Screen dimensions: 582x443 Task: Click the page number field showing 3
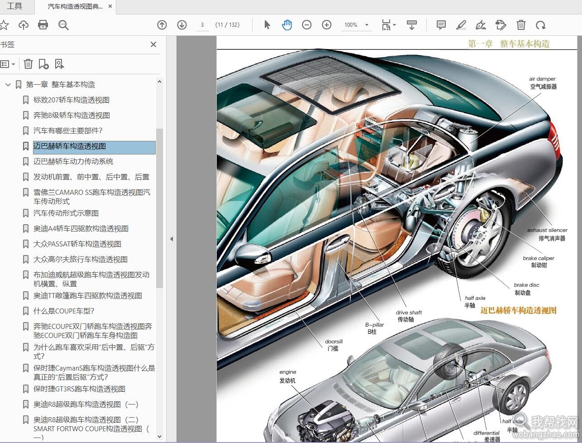click(x=202, y=25)
